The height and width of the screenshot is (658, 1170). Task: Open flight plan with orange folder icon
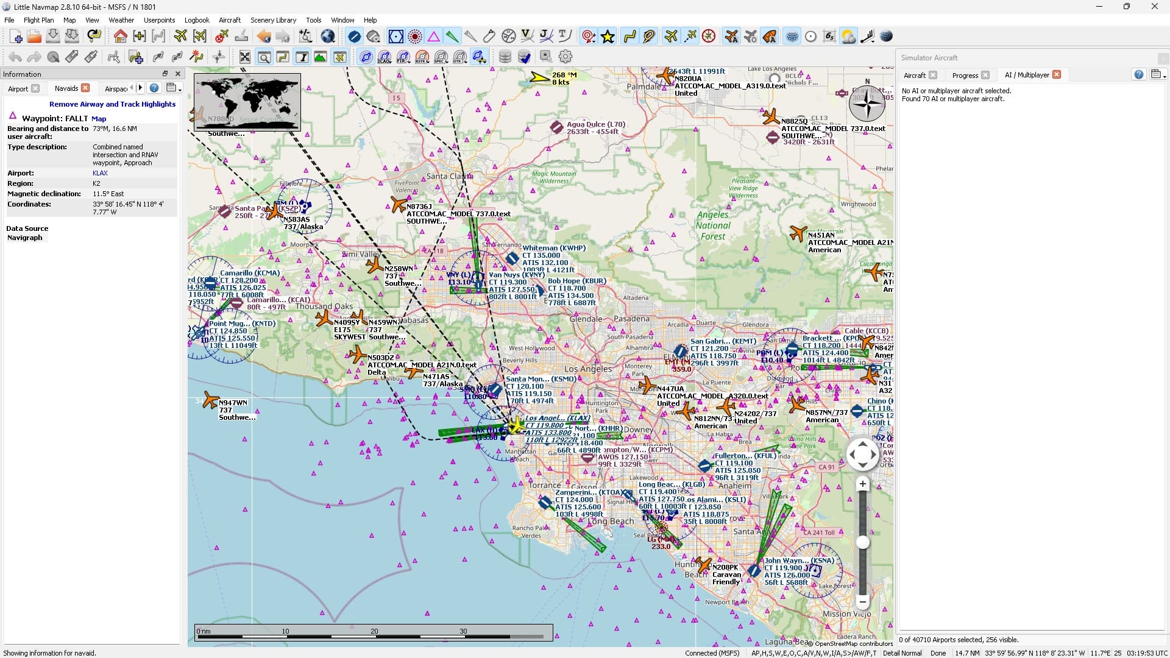(x=34, y=37)
